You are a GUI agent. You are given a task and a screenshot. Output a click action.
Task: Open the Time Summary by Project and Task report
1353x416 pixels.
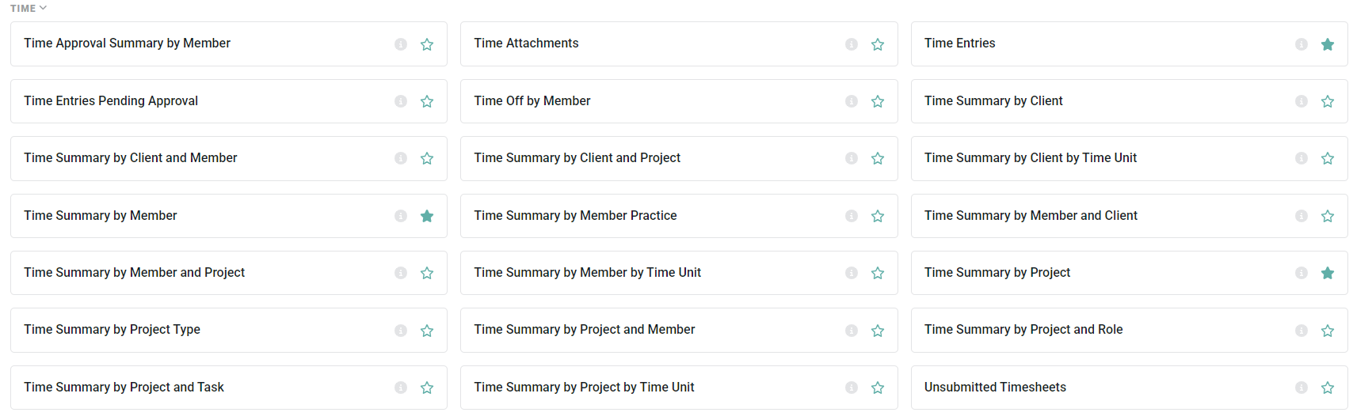(229, 388)
